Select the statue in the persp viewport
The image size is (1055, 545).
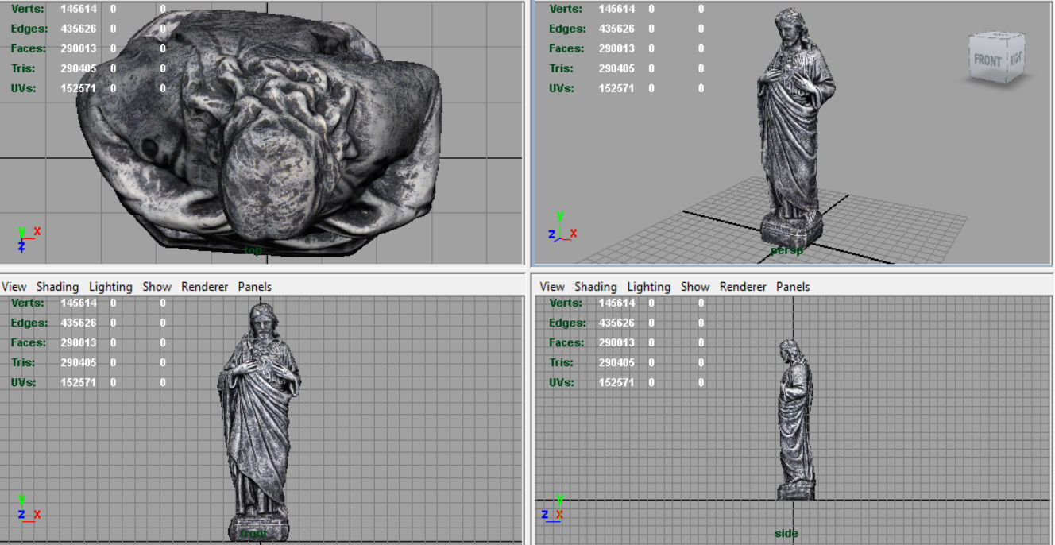(x=794, y=127)
